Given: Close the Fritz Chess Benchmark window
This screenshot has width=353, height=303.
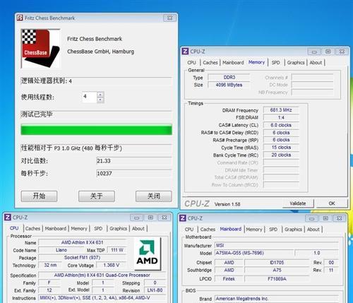Looking at the screenshot, I should click(169, 18).
